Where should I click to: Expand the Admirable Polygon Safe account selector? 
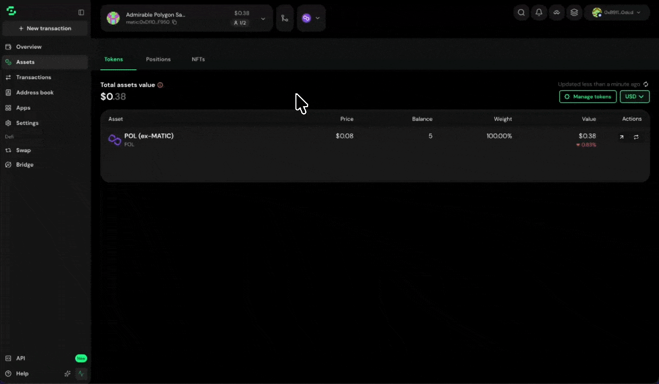point(263,18)
